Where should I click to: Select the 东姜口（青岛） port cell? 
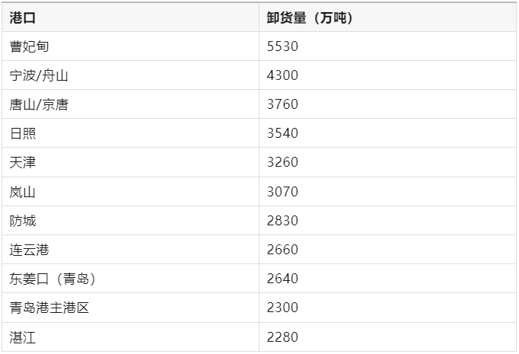130,279
